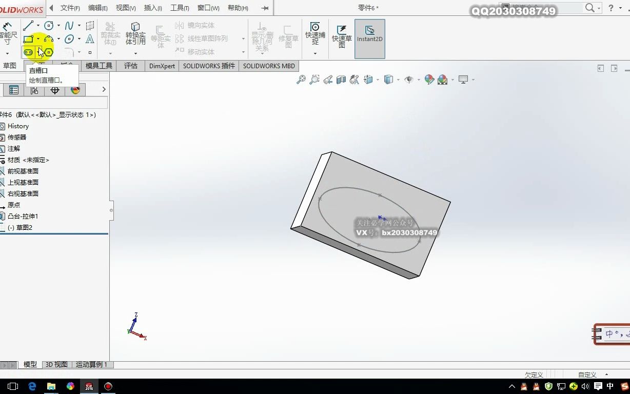Open the Display Style dropdown arrow
630x394 pixels.
398,80
